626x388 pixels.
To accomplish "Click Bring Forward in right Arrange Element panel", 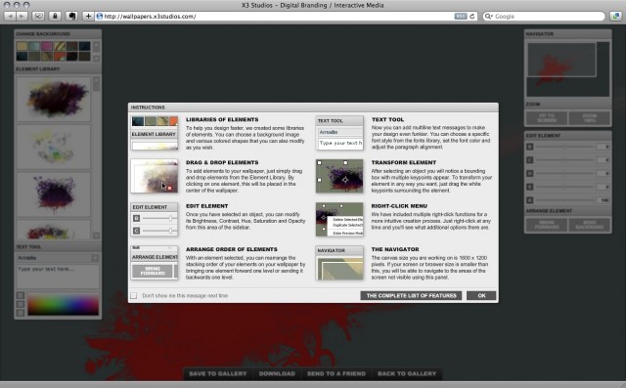I will click(x=547, y=225).
